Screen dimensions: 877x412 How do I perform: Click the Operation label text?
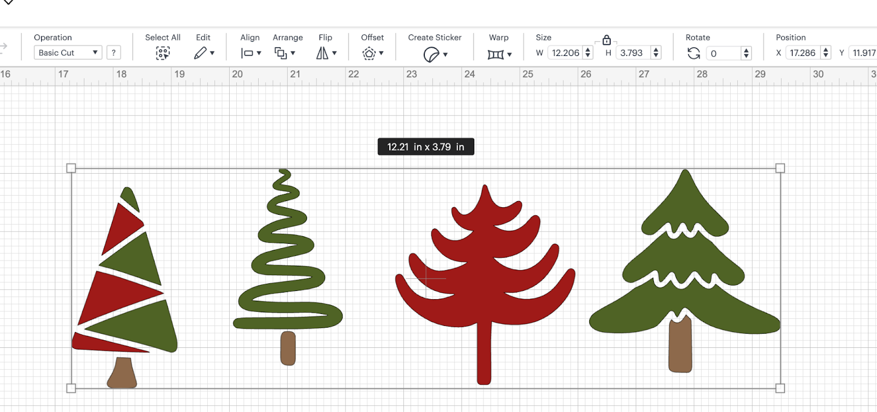pos(53,37)
